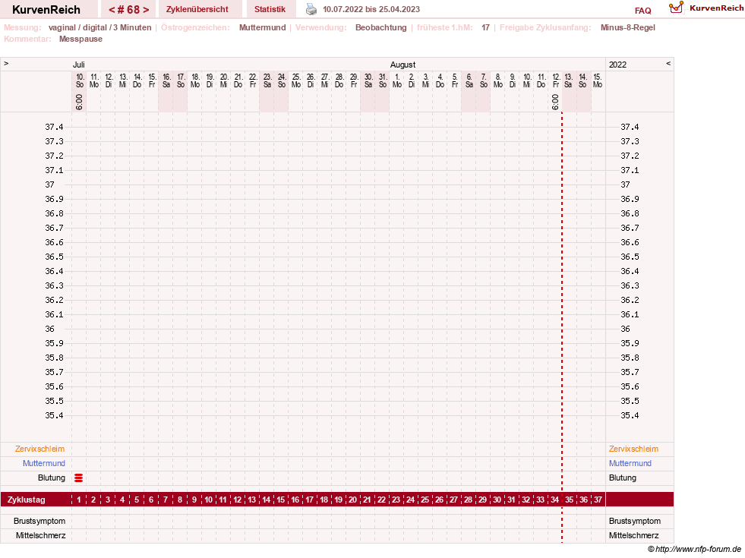This screenshot has height=558, width=745.
Task: Open the FAQ link
Action: (642, 11)
